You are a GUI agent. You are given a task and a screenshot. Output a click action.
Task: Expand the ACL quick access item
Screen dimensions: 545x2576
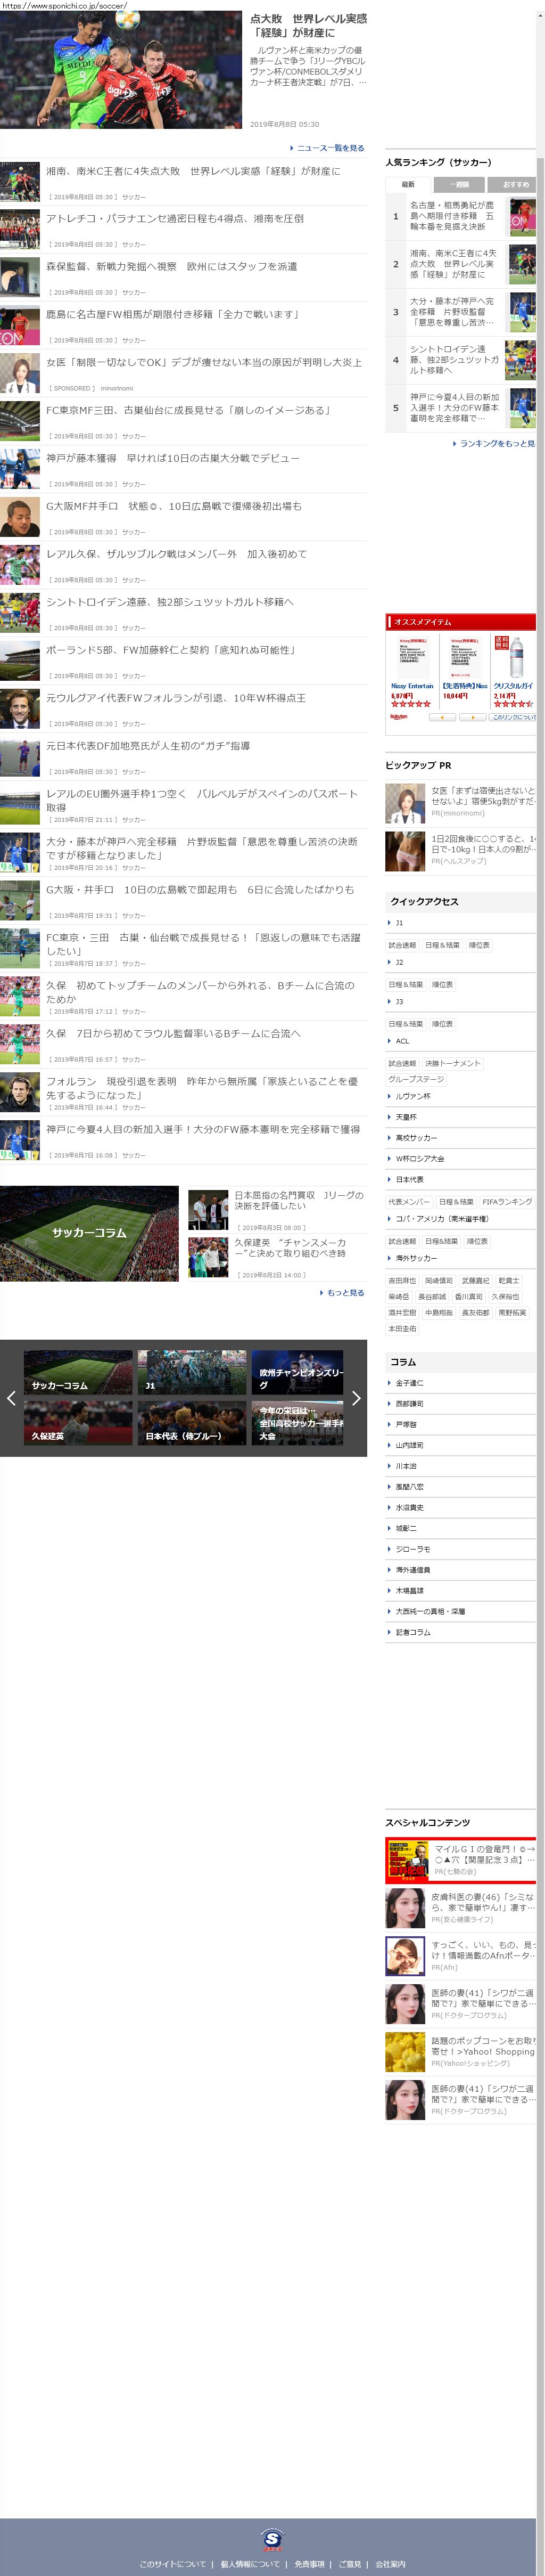click(x=402, y=1041)
